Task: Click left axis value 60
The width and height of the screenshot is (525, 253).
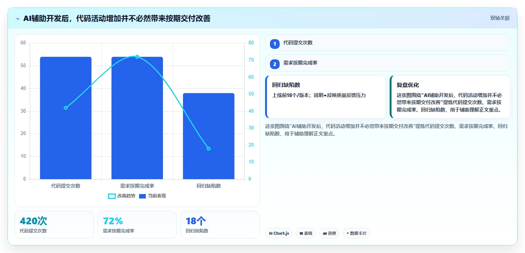Action: click(23, 43)
